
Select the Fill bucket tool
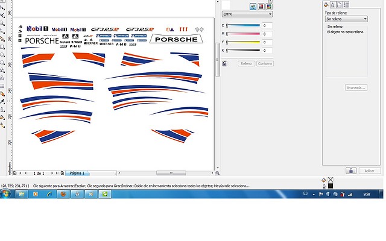2,117
